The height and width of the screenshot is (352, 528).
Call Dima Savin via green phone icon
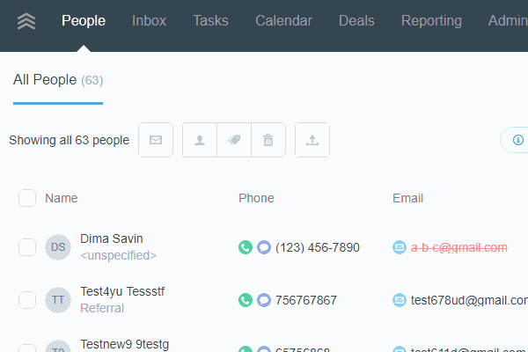tap(246, 247)
